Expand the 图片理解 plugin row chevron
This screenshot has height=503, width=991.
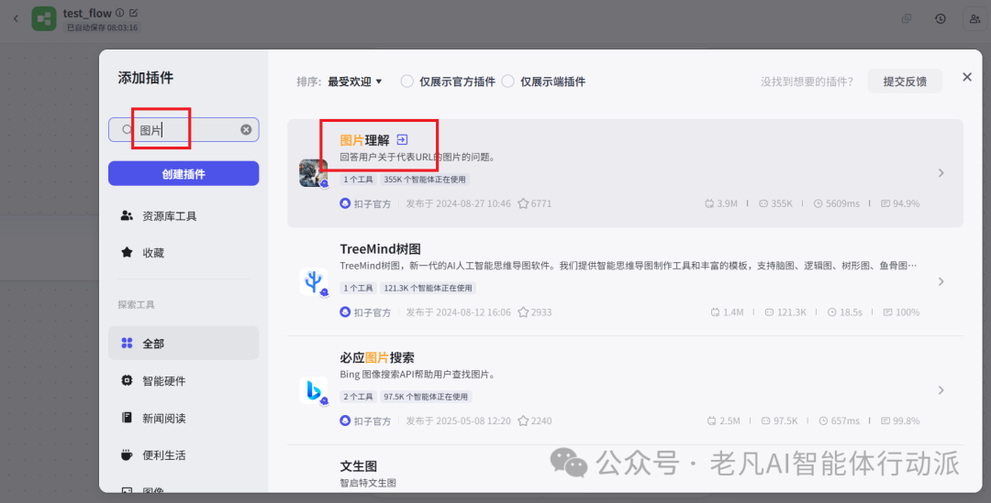tap(941, 173)
